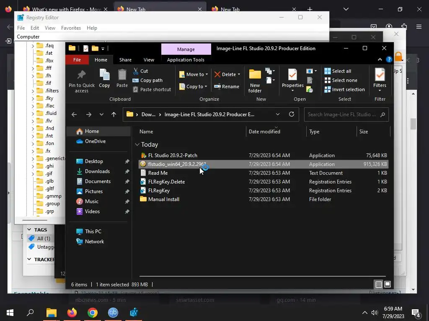Click the Explorer forward arrow
Image resolution: width=429 pixels, height=321 pixels.
(x=89, y=115)
